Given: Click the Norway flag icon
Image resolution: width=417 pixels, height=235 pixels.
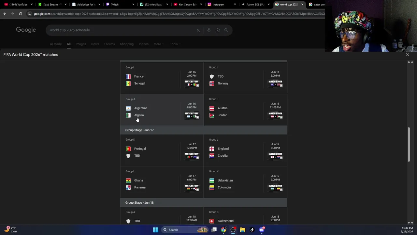Looking at the screenshot, I should tap(212, 84).
